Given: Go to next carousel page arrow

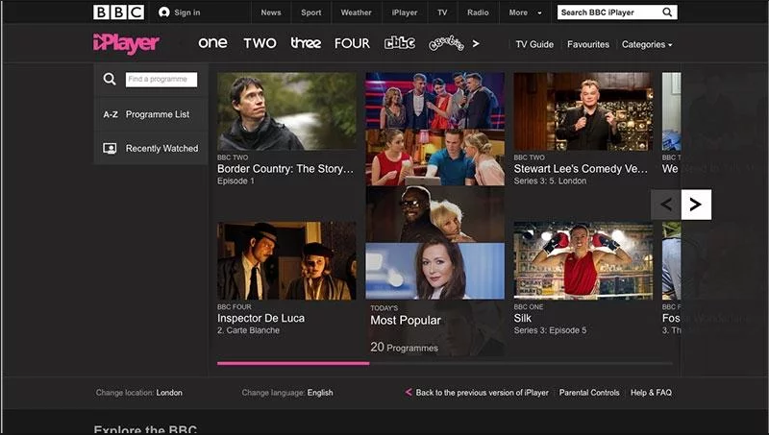Looking at the screenshot, I should tap(696, 205).
